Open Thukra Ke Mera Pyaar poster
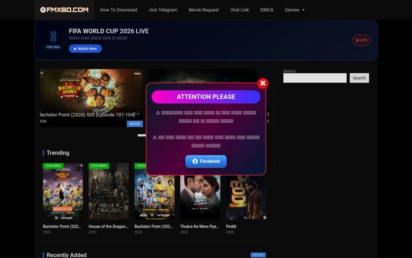 pos(200,197)
